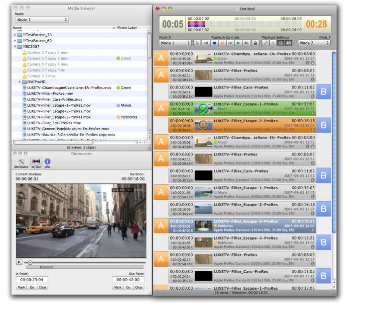This screenshot has width=382, height=309.
Task: Click the open padlock unlock button
Action: (x=197, y=43)
